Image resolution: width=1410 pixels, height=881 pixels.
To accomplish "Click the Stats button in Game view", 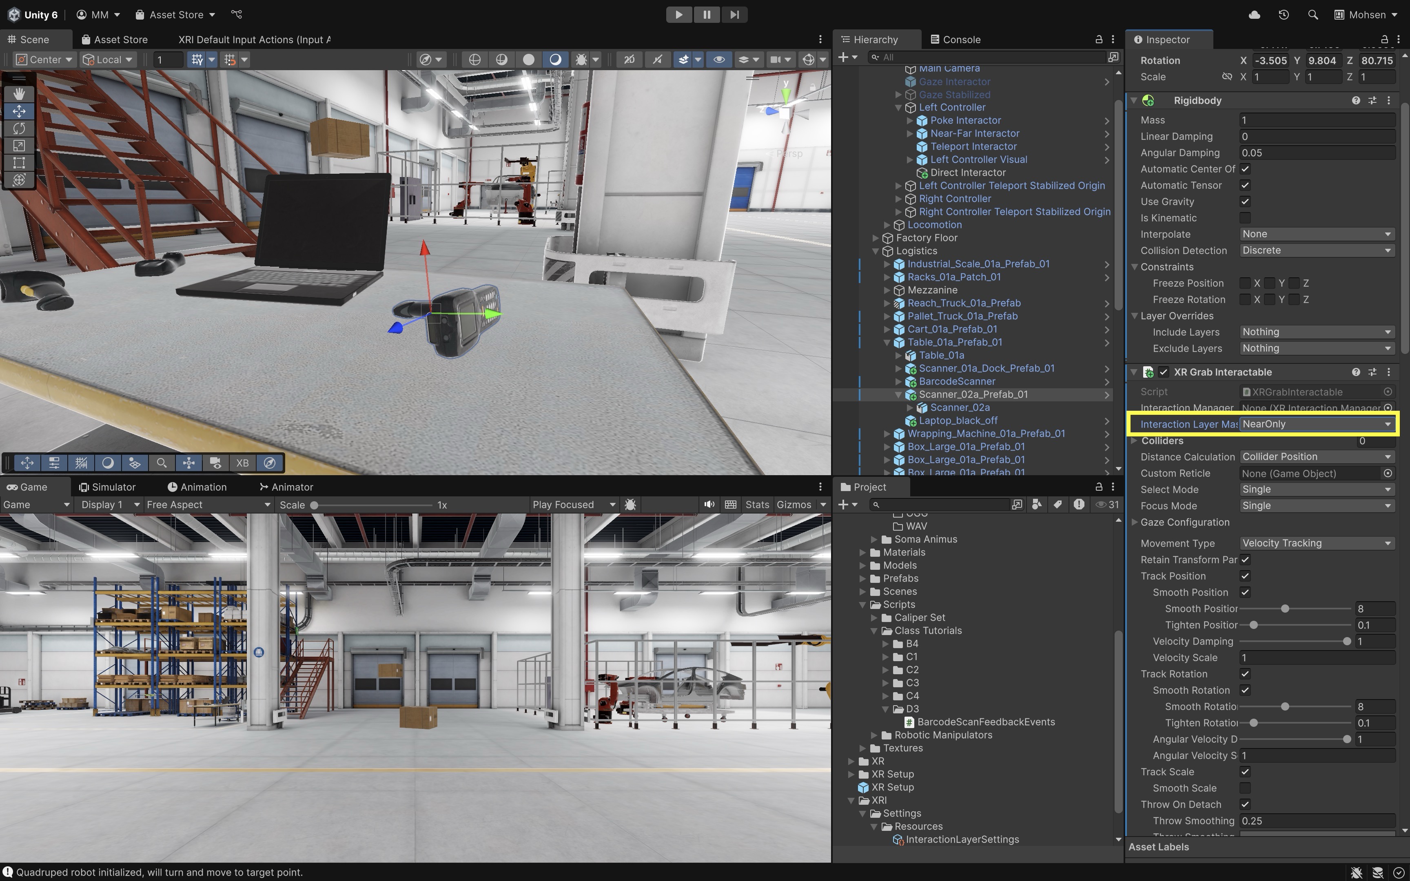I will coord(757,505).
